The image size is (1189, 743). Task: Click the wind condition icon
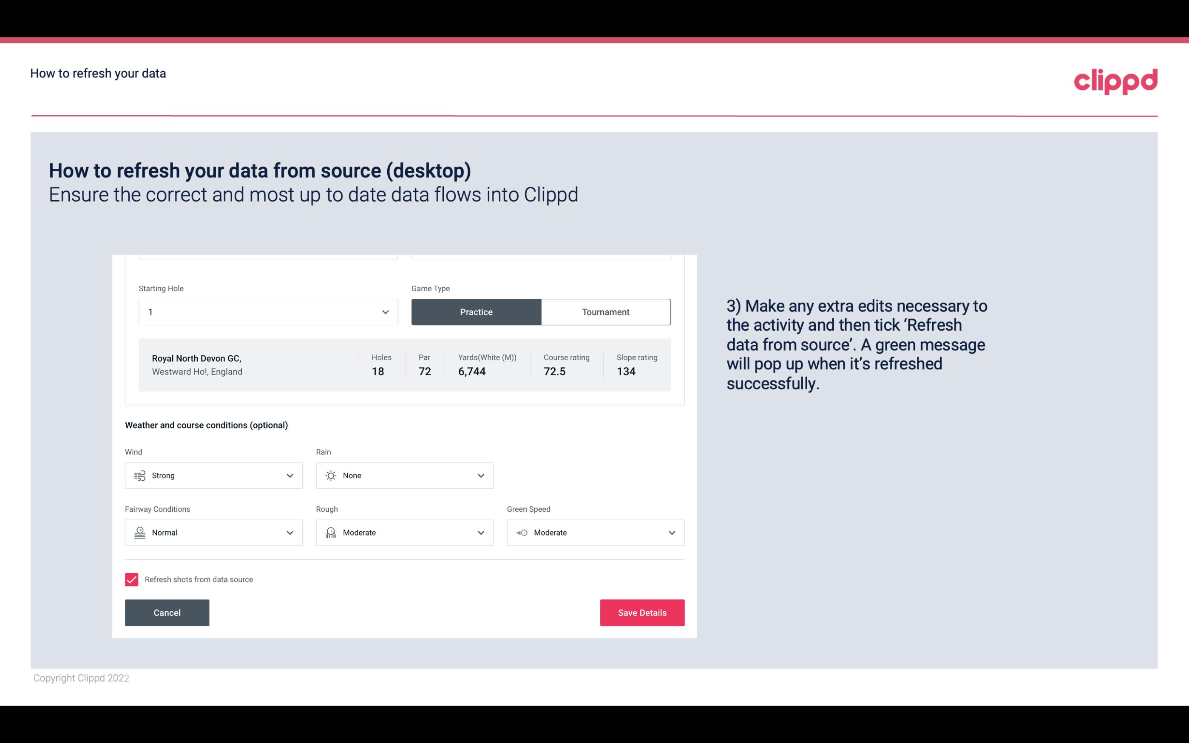(x=139, y=475)
